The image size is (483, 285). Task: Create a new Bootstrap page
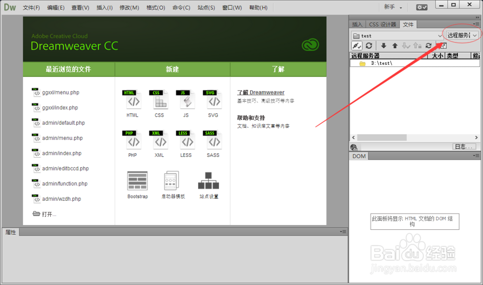[x=137, y=185]
